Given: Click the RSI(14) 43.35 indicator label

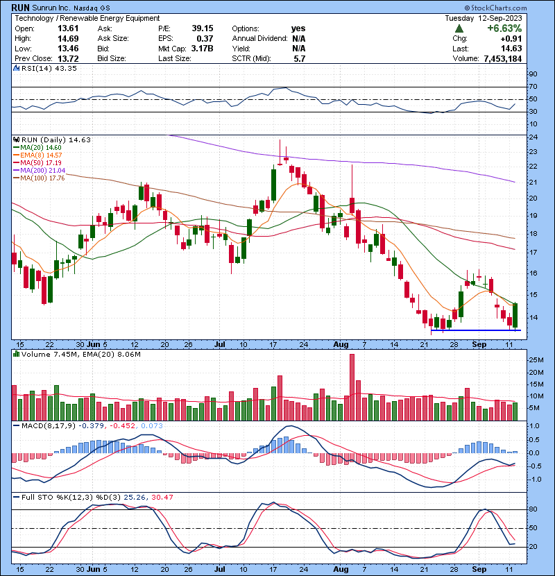Looking at the screenshot, I should click(49, 68).
